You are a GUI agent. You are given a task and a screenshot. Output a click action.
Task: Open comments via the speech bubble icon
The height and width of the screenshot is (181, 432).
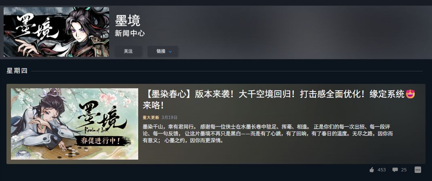coord(395,170)
